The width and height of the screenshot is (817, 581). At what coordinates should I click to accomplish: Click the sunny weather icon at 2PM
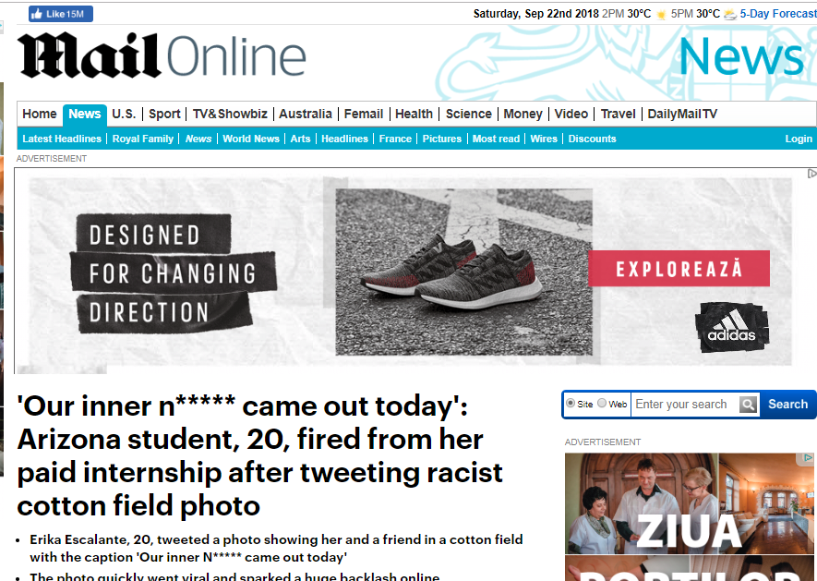[661, 14]
